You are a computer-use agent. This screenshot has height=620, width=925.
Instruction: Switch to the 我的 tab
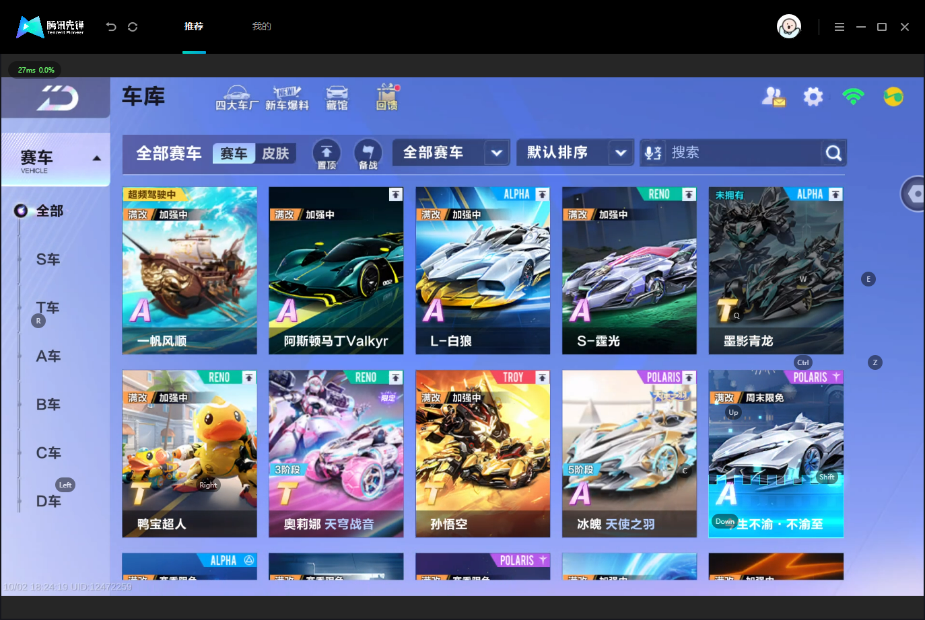tap(262, 26)
